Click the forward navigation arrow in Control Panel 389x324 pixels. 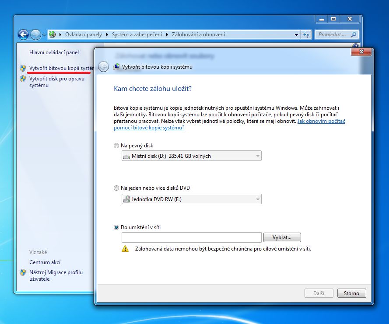35,35
